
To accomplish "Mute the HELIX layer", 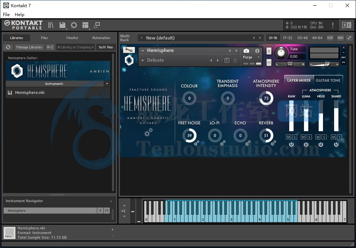I will [x=318, y=137].
